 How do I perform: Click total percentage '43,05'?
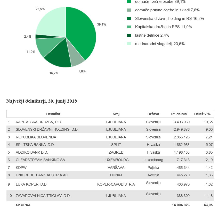point(208,205)
